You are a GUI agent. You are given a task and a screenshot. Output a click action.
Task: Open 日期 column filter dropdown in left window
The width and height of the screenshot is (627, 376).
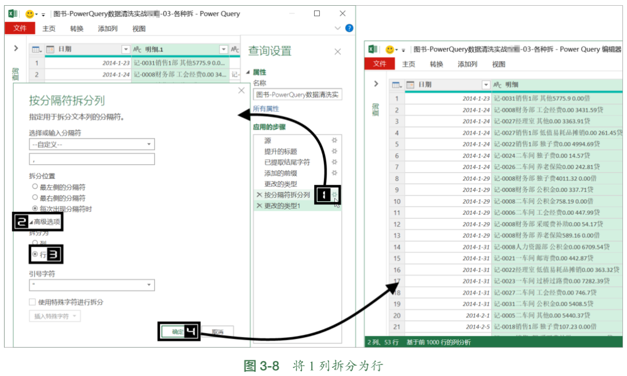click(125, 49)
